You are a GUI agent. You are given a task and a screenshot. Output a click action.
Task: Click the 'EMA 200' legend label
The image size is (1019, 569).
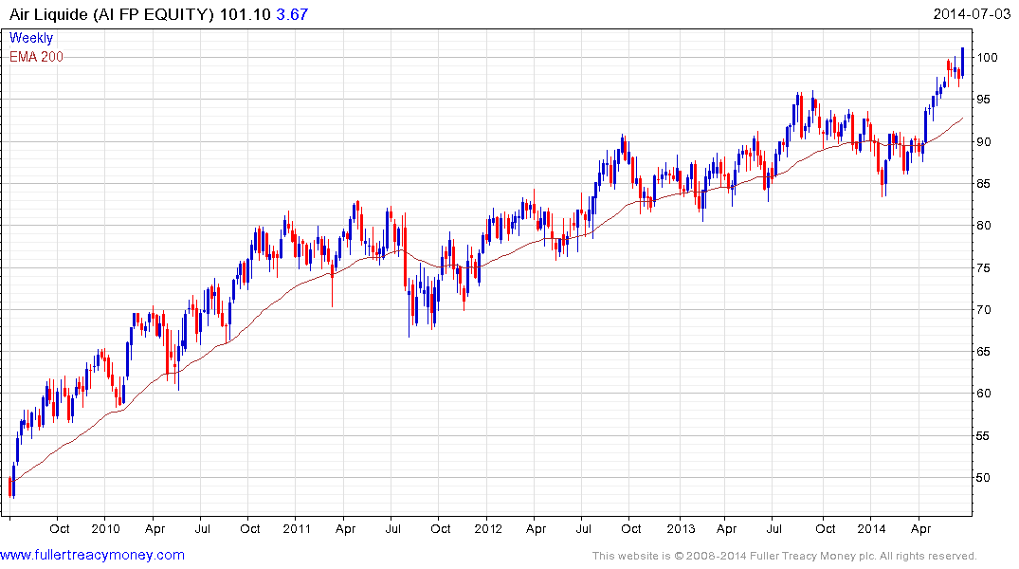36,57
